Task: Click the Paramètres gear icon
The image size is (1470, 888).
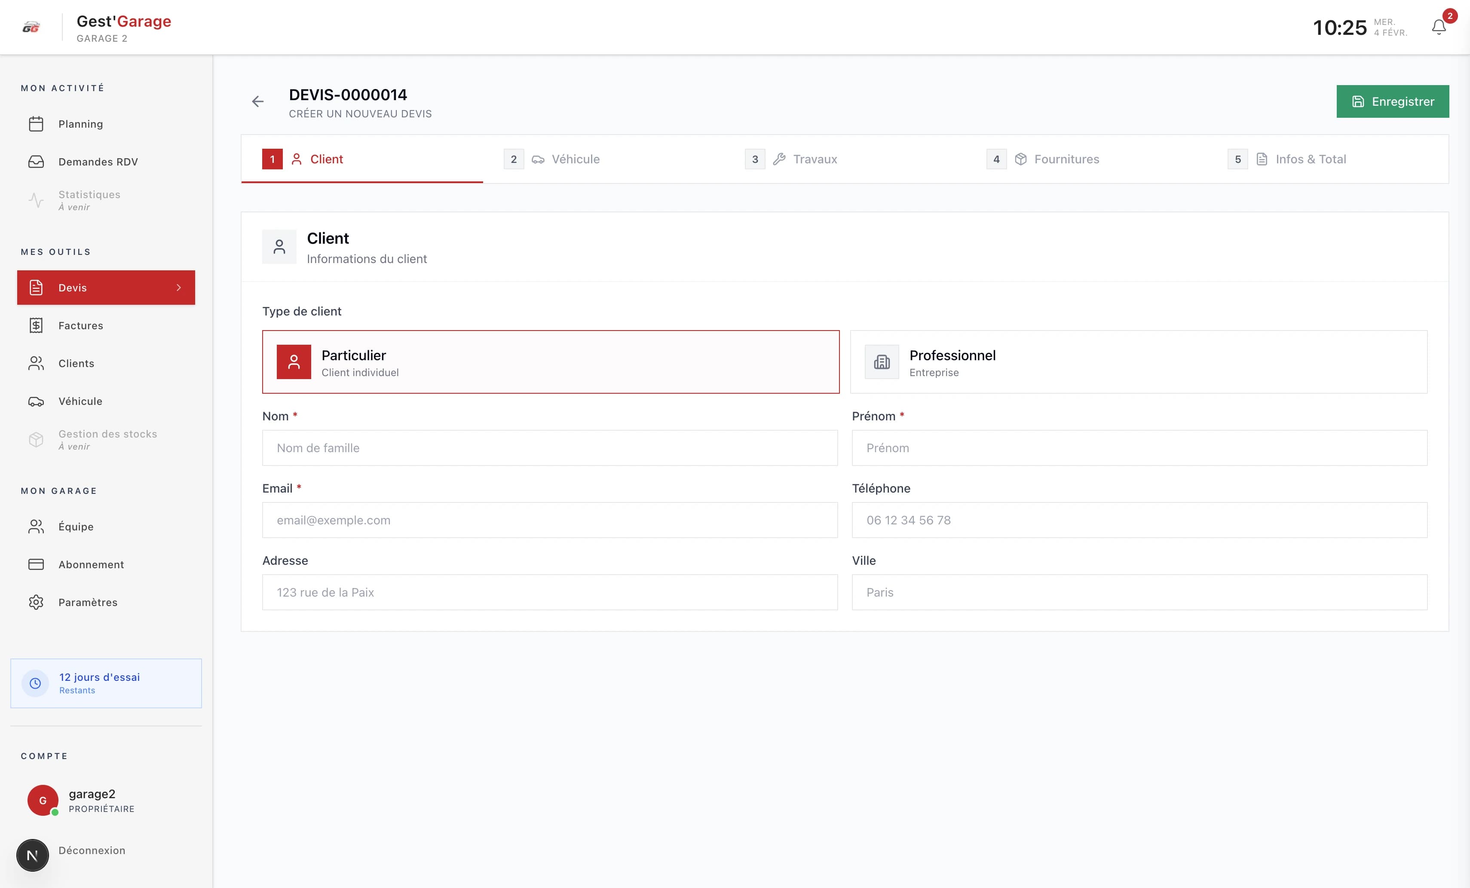Action: click(x=36, y=602)
